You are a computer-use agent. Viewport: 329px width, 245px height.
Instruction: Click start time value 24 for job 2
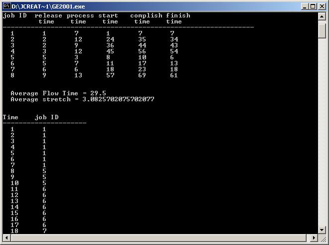click(110, 39)
